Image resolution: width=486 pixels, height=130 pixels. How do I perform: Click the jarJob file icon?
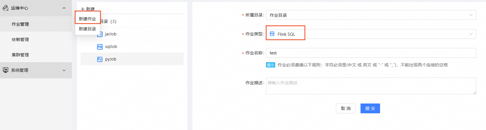click(x=100, y=34)
